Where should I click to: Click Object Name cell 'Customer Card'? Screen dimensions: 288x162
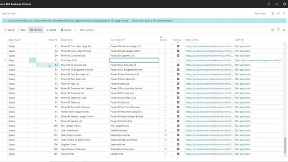click(x=69, y=60)
